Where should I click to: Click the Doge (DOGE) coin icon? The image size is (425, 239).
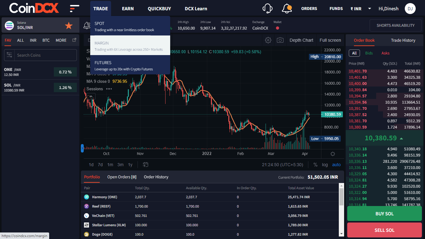tap(86, 234)
